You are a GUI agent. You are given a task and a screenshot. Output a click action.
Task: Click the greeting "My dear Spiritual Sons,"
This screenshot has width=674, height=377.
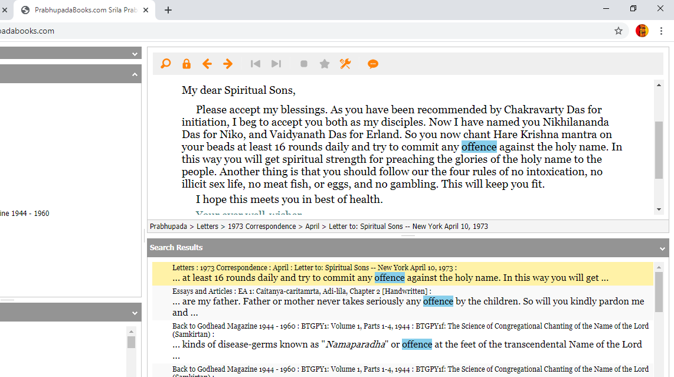(x=238, y=90)
